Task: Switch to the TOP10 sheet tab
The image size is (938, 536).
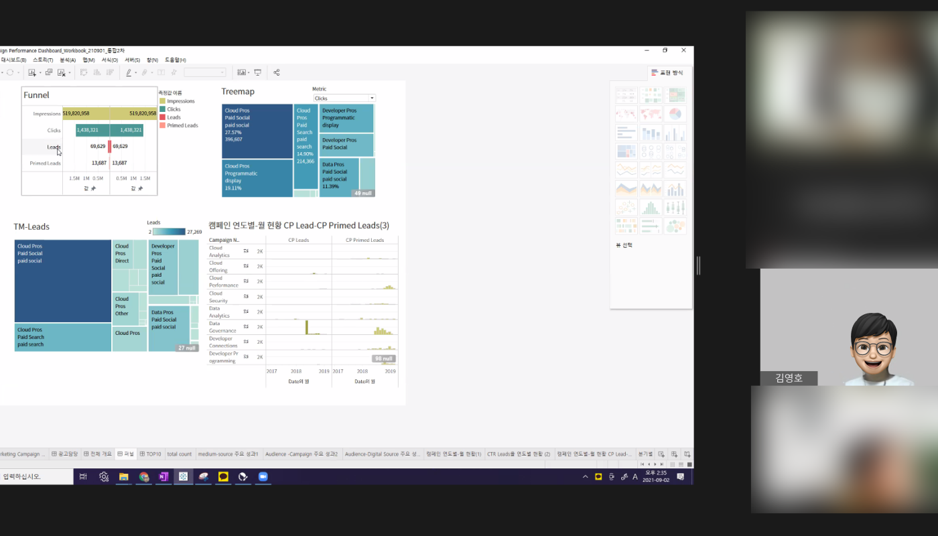Action: coord(151,454)
